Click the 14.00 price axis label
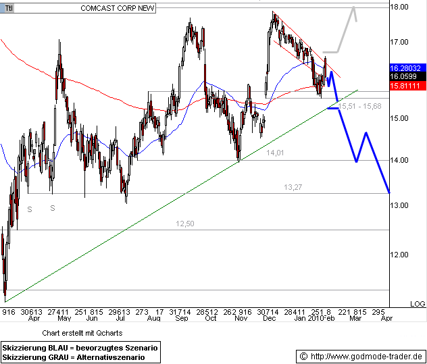Image resolution: width=427 pixels, height=364 pixels. click(399, 160)
